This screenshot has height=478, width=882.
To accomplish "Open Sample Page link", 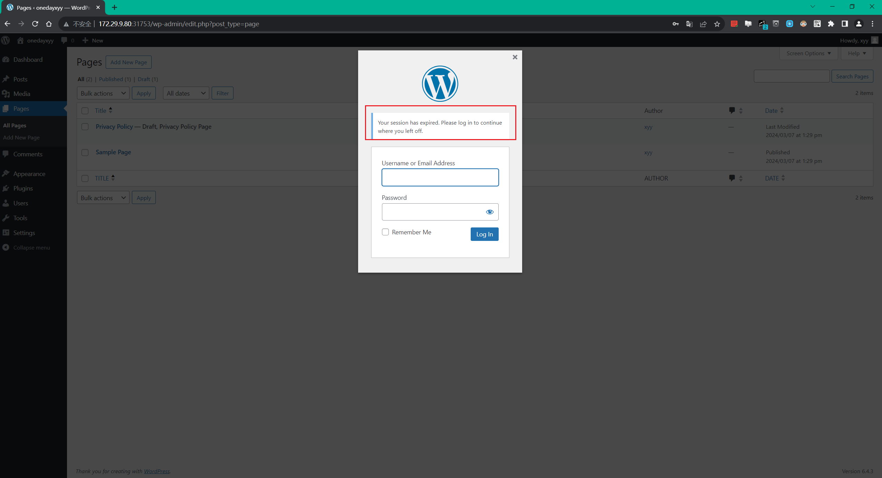I will [113, 152].
